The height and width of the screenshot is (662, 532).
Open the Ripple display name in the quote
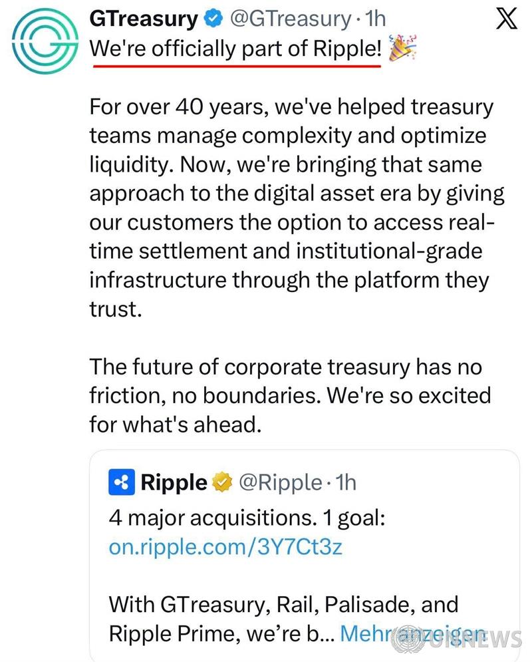click(x=174, y=483)
